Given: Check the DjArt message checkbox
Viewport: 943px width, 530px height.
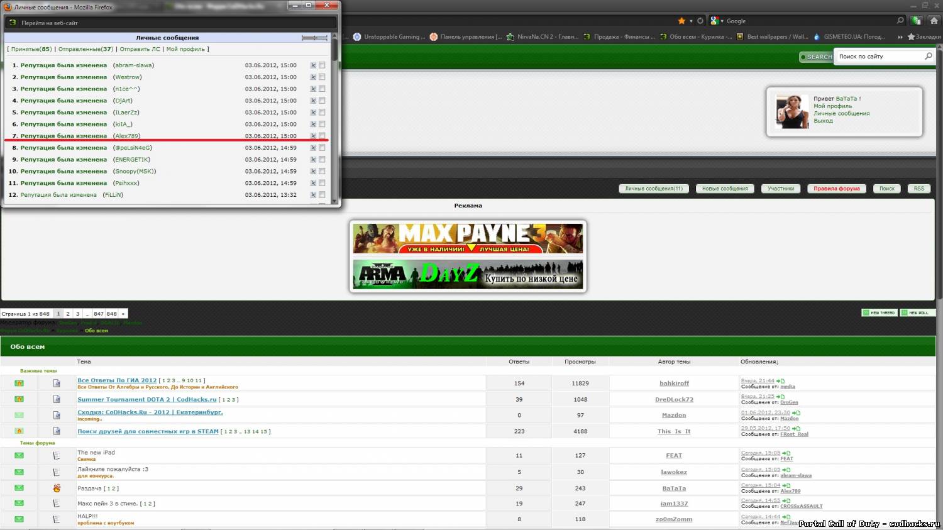Looking at the screenshot, I should [x=322, y=101].
